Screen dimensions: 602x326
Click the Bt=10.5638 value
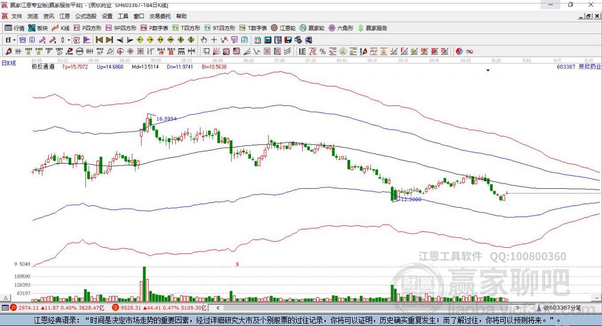coord(214,66)
